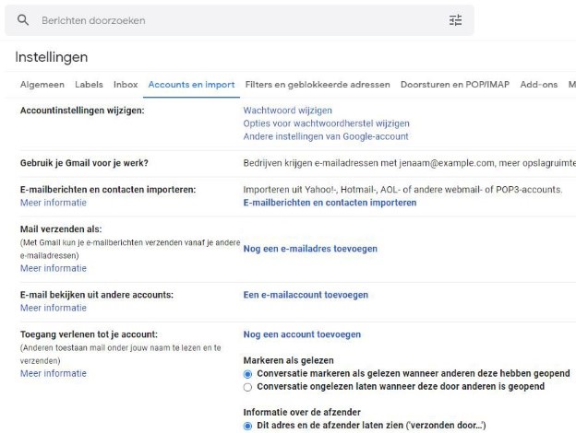Open Meer informatie under Mail verzenden als

point(54,268)
